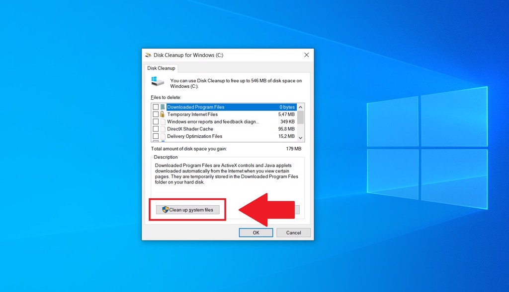
Task: Click the 5,47 MB size value
Action: pyautogui.click(x=286, y=115)
